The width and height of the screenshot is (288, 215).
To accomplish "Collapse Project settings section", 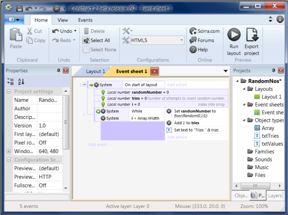I will (8, 92).
